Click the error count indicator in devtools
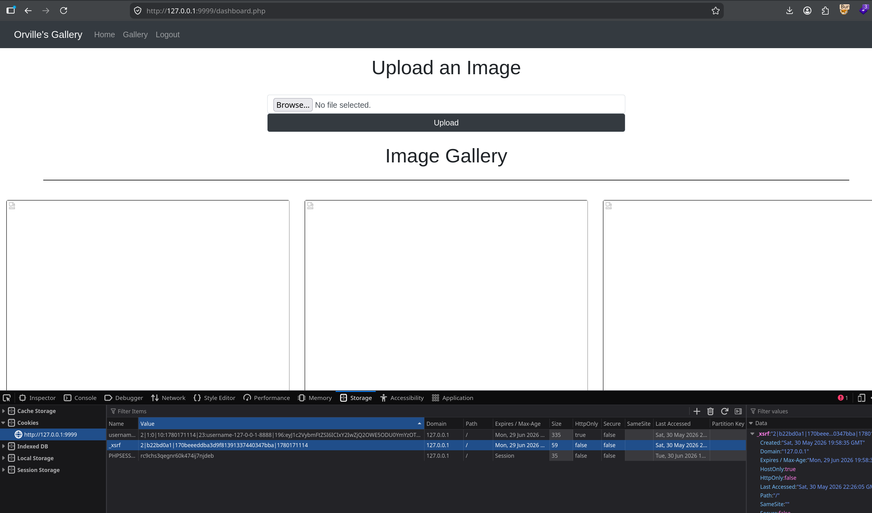This screenshot has width=872, height=513. 842,398
